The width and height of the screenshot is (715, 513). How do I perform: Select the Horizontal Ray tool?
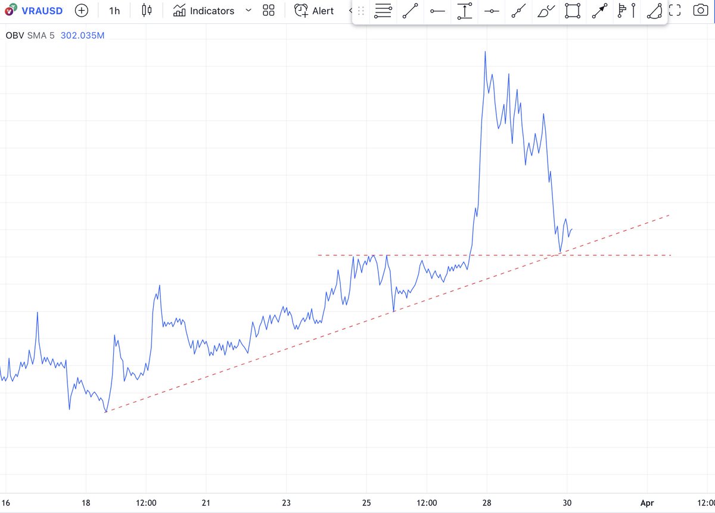click(x=437, y=11)
